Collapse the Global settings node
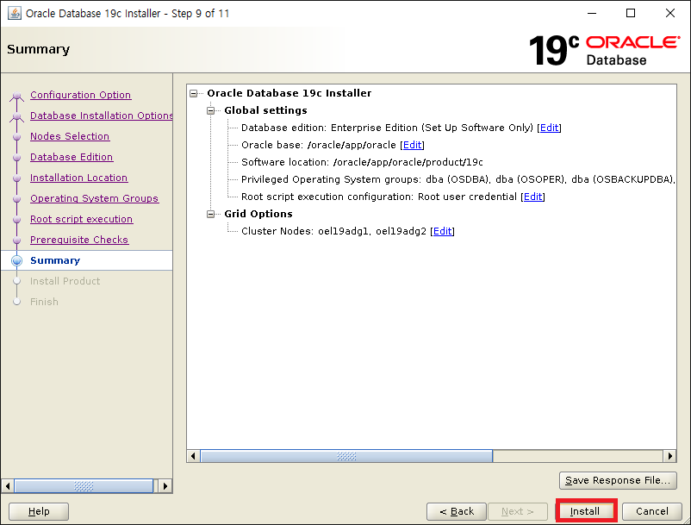 click(x=210, y=110)
